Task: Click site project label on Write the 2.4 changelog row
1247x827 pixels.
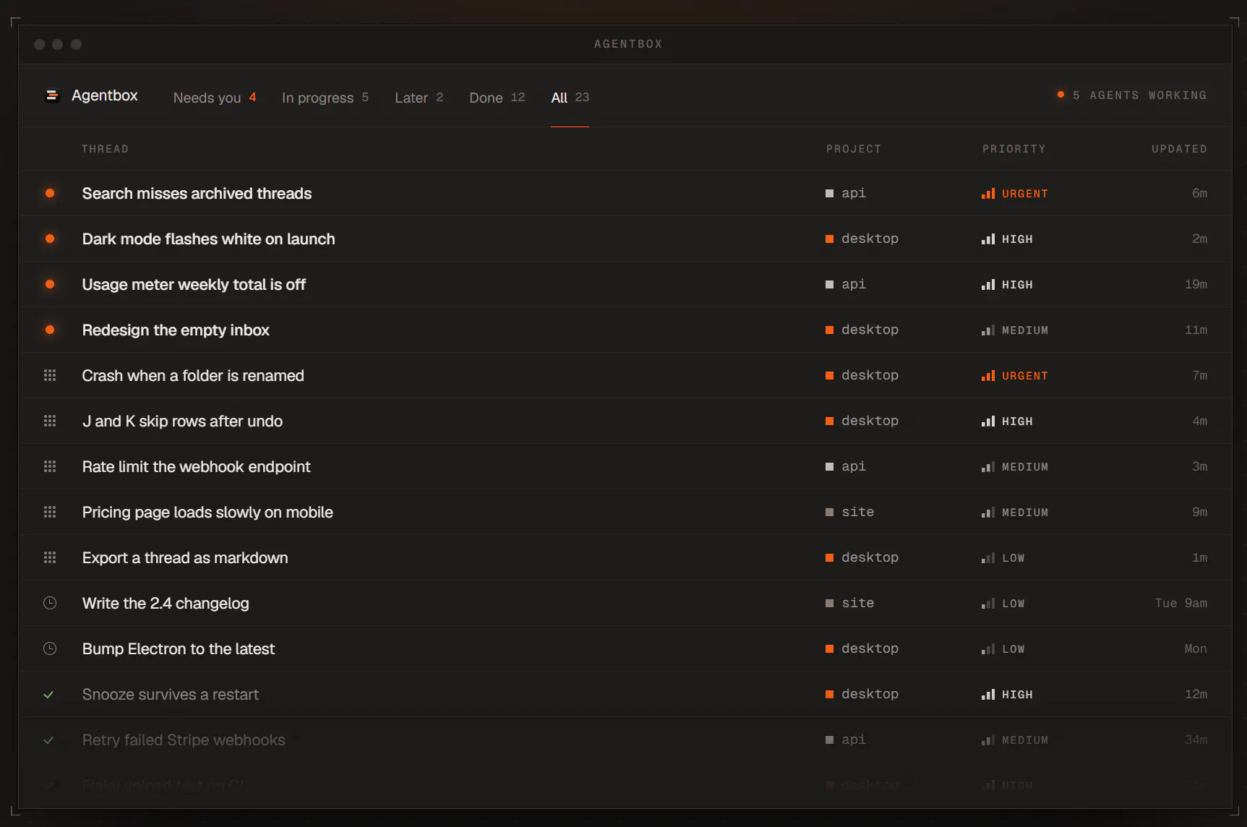Action: coord(858,603)
